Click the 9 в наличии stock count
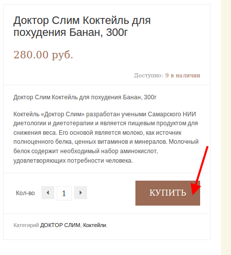This screenshot has width=231, height=255. 183,75
